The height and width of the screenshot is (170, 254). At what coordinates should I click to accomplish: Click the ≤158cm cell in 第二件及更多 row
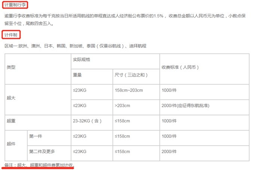pos(136,153)
